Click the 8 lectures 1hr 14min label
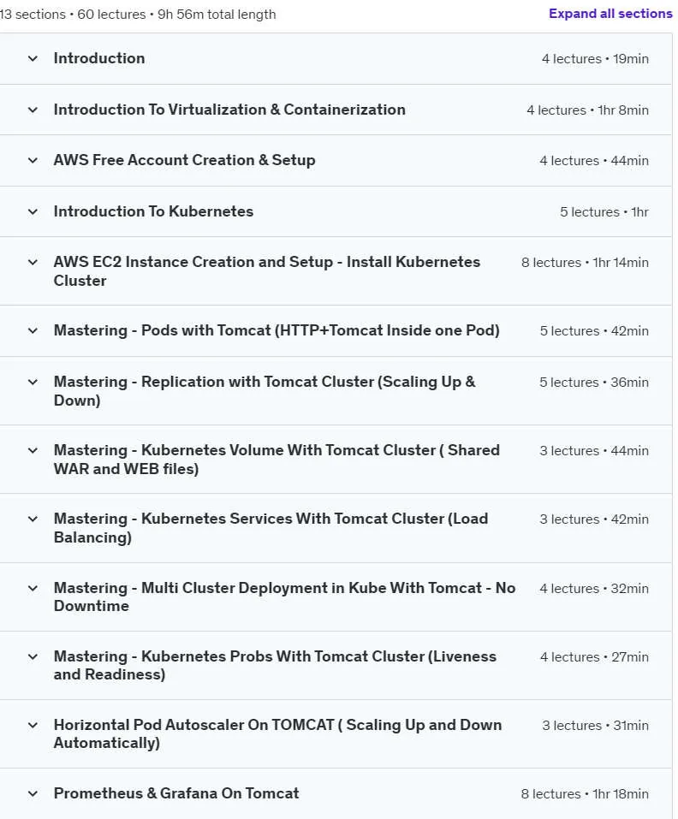 point(585,262)
